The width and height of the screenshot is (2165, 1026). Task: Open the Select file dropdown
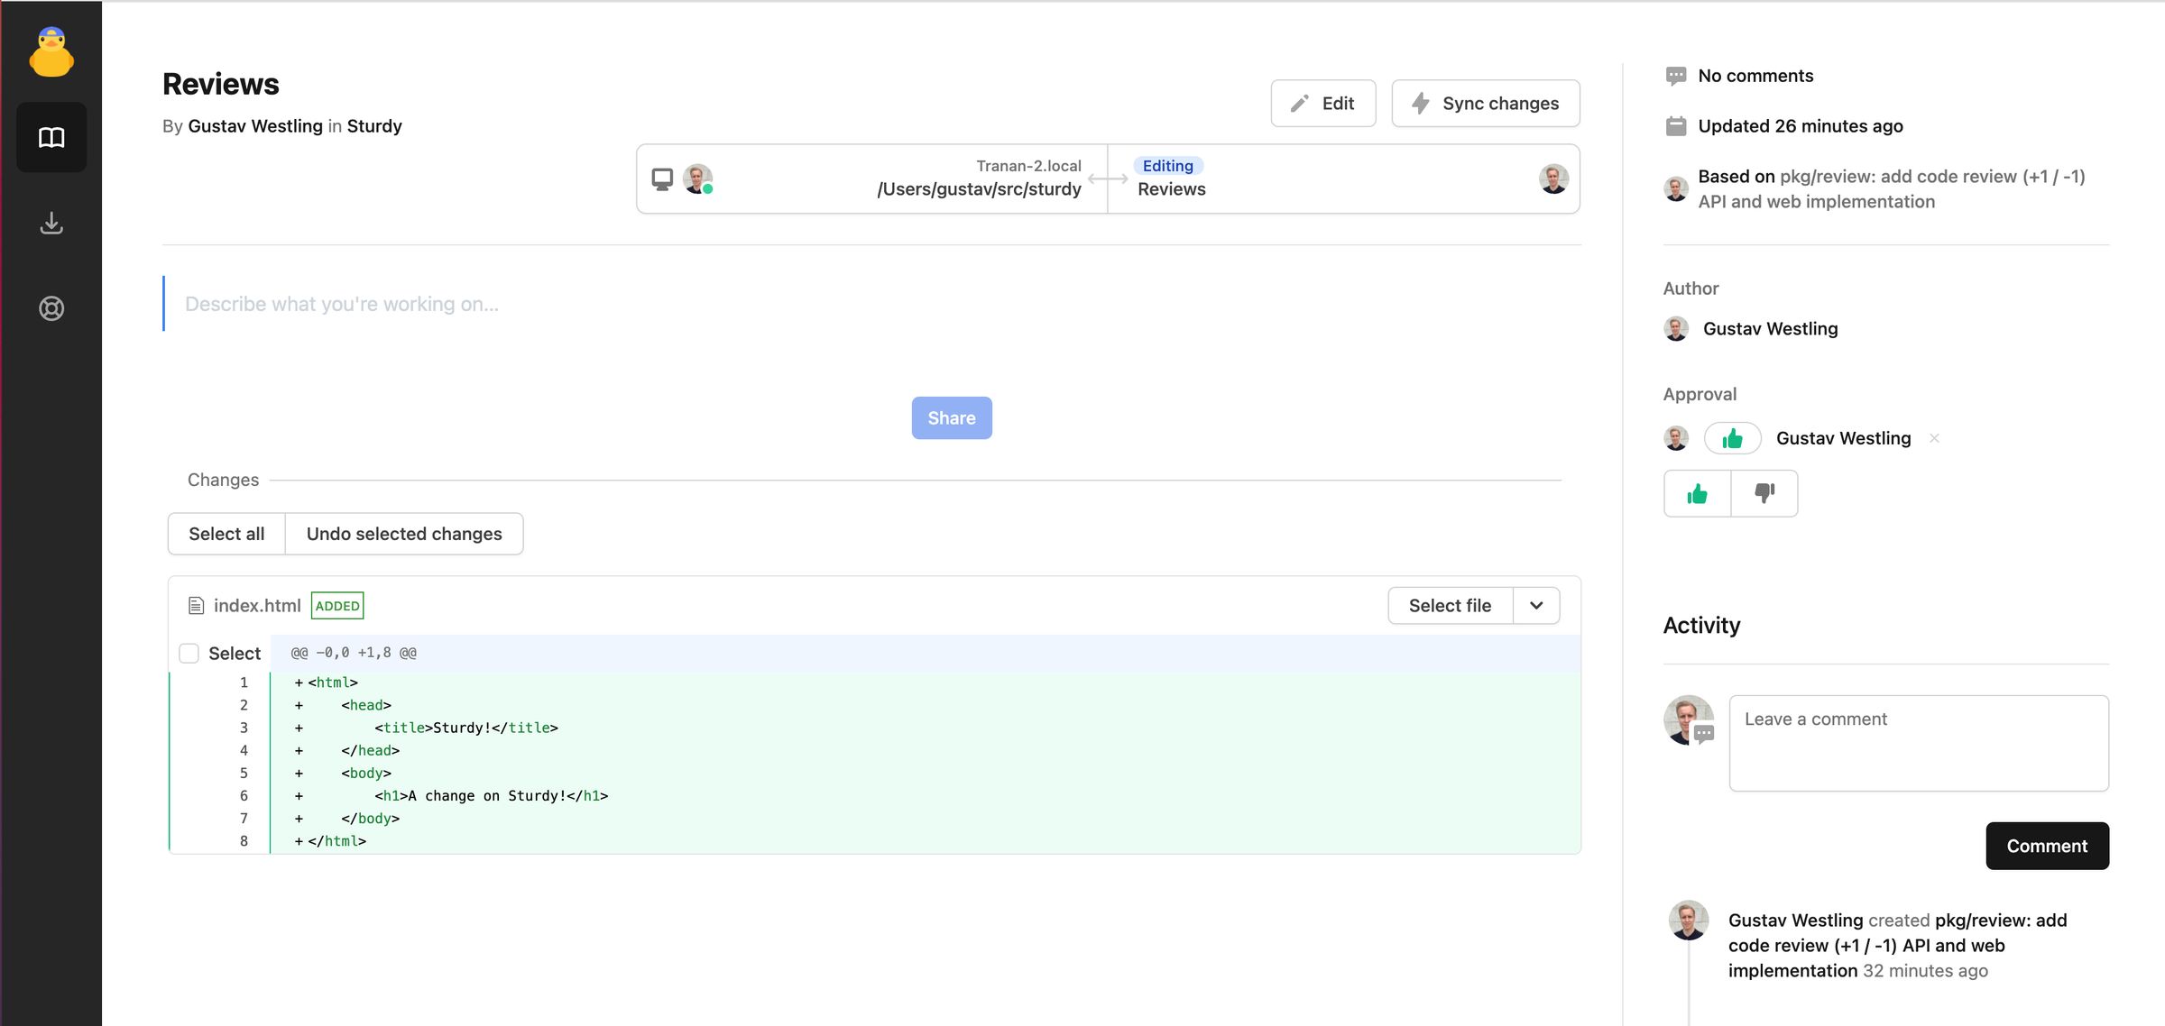[x=1450, y=605]
